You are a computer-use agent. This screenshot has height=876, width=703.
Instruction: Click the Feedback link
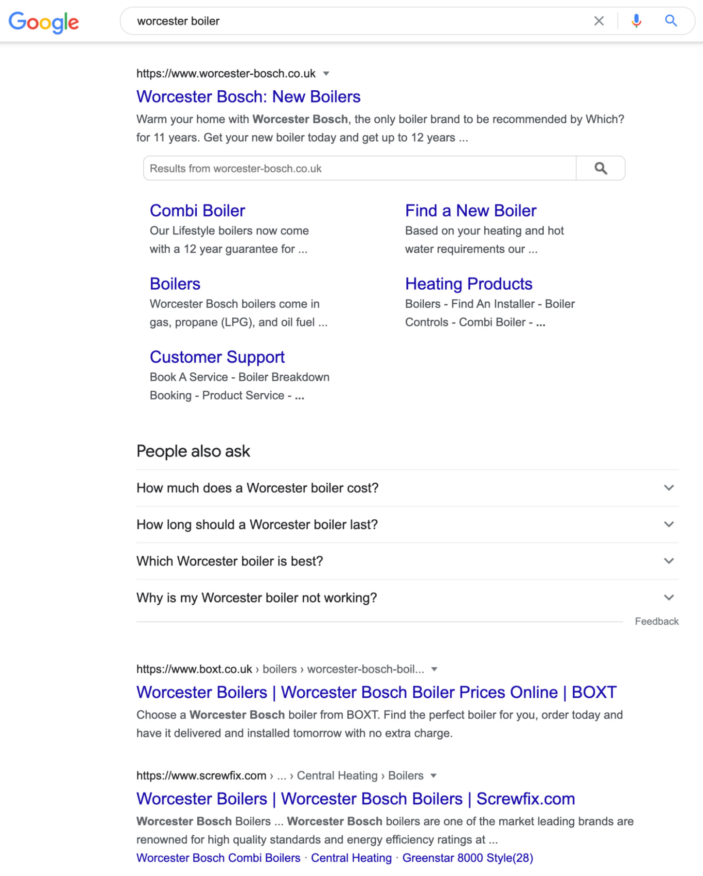click(656, 621)
